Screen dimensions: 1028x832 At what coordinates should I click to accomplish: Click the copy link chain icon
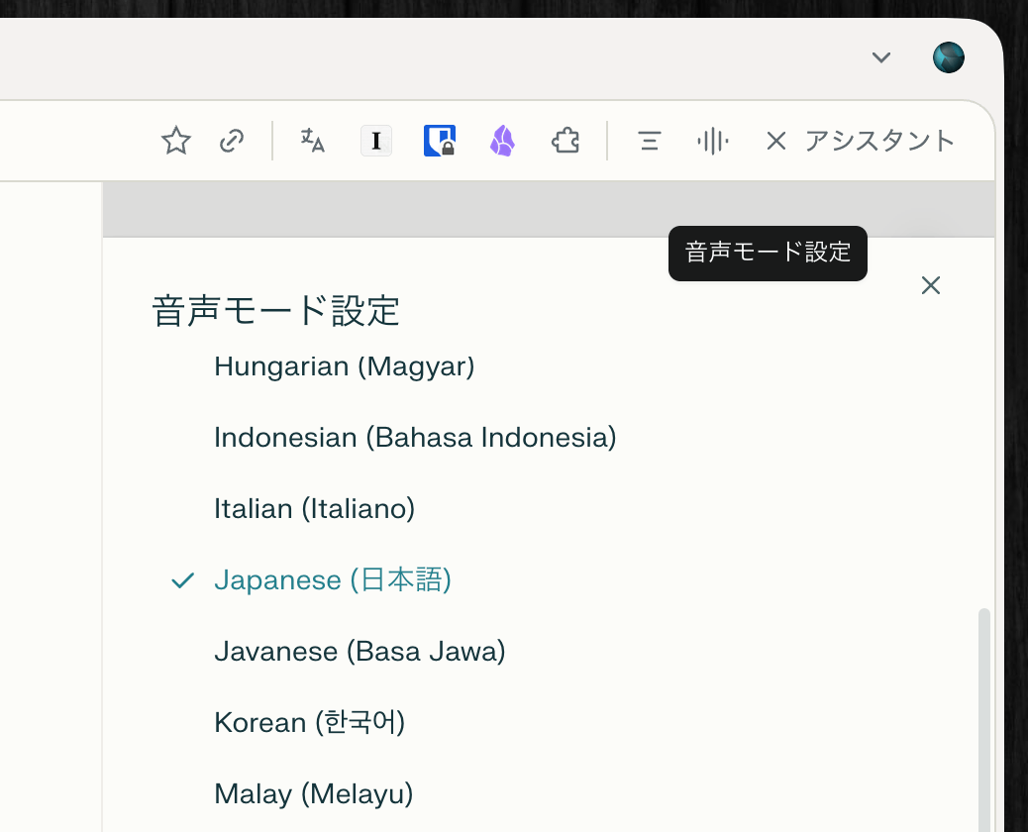pyautogui.click(x=232, y=142)
